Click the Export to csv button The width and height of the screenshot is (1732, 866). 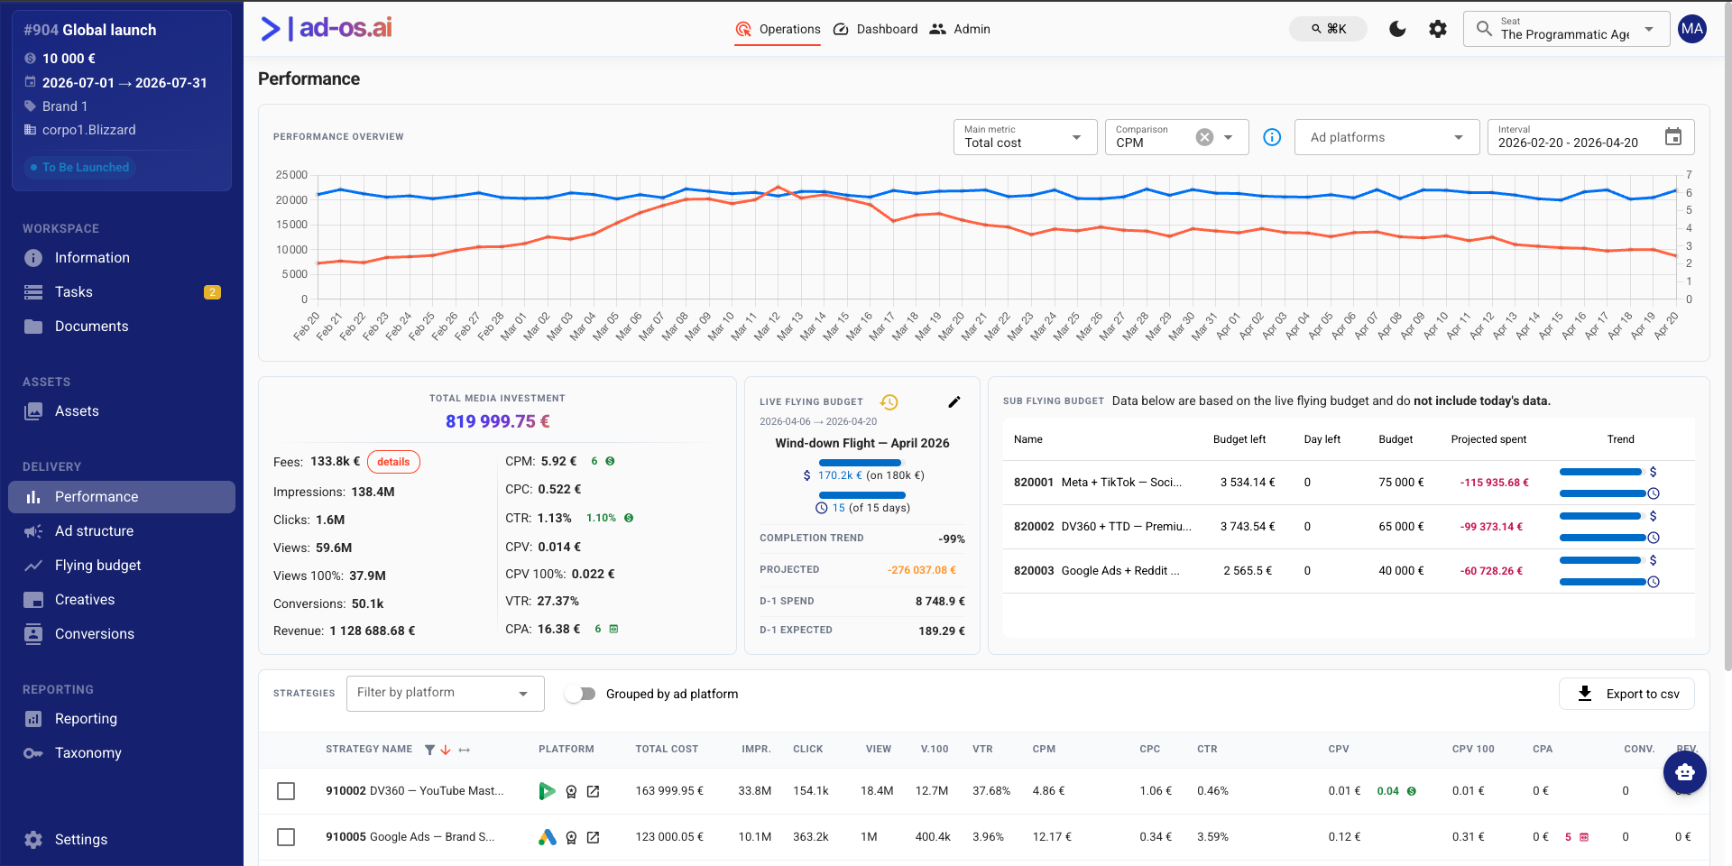1626,694
